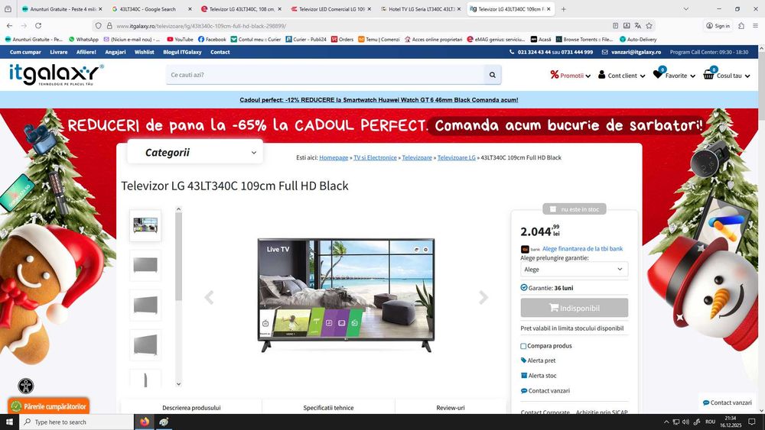Click the Homepage breadcrumb link
This screenshot has height=430, width=765.
[x=334, y=158]
